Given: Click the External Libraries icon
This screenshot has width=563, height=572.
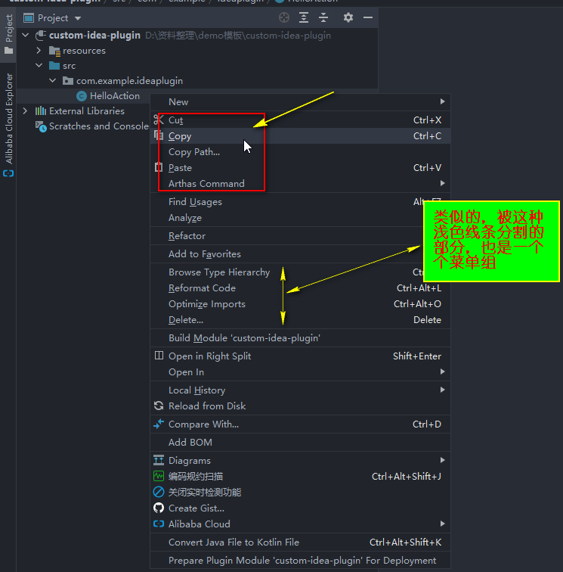Looking at the screenshot, I should point(41,111).
